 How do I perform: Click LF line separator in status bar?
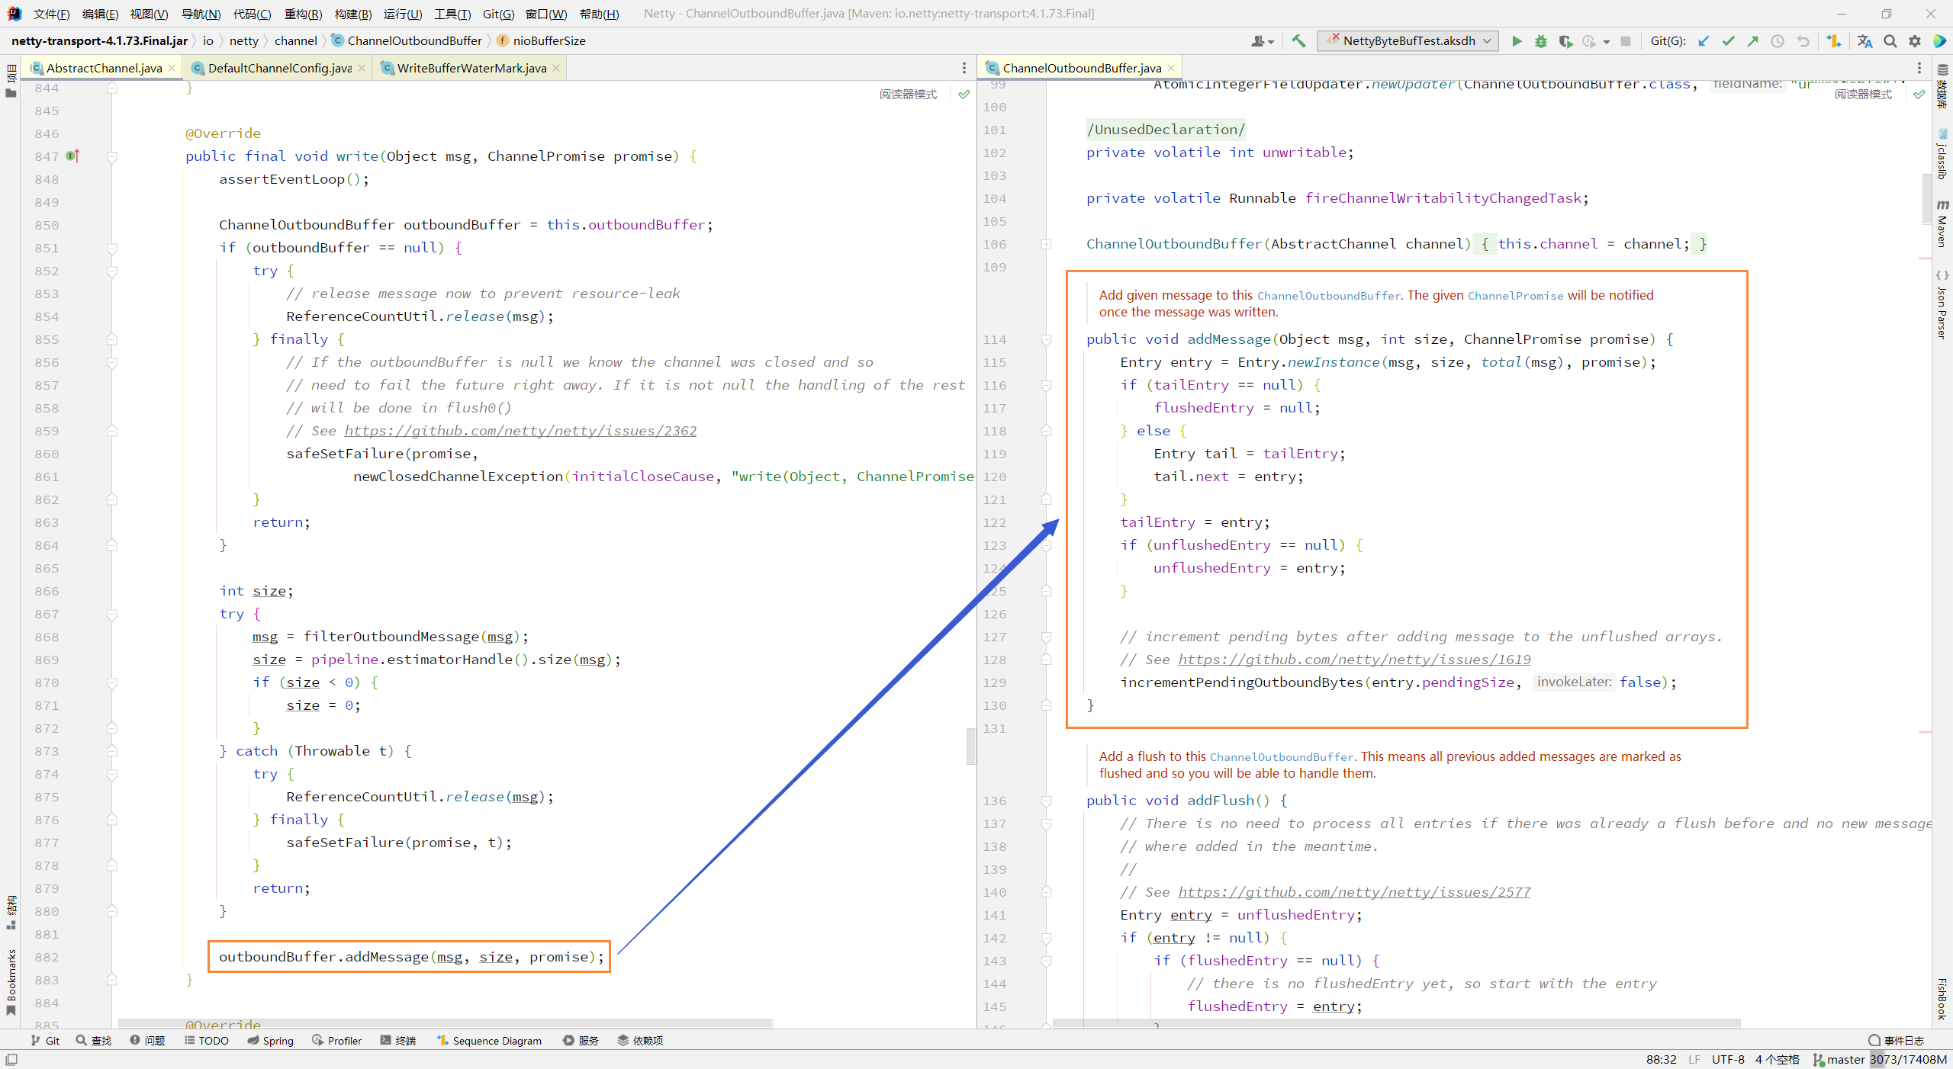[1694, 1059]
